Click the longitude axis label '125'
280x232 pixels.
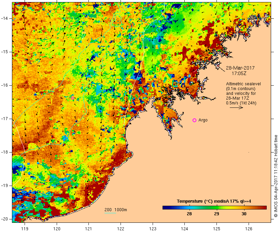tap(216, 229)
